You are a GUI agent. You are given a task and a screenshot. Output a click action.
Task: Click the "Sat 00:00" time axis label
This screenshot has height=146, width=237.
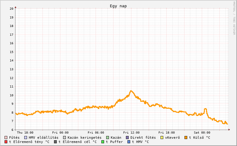pyautogui.click(x=202, y=133)
